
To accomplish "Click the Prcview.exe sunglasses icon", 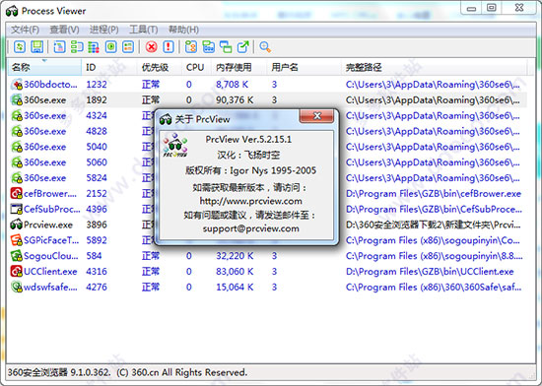I will 17,225.
